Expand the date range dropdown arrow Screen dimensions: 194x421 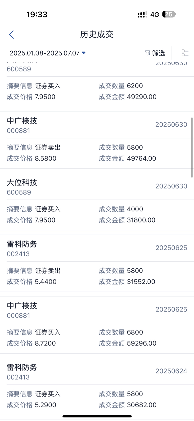tap(84, 53)
